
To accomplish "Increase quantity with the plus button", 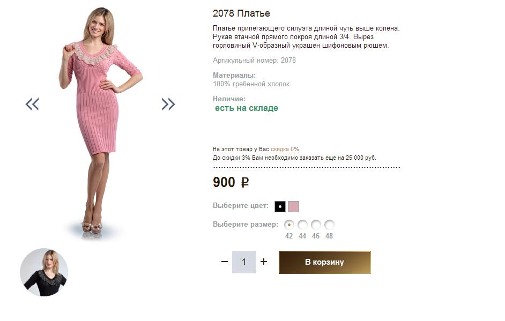I will pyautogui.click(x=264, y=262).
